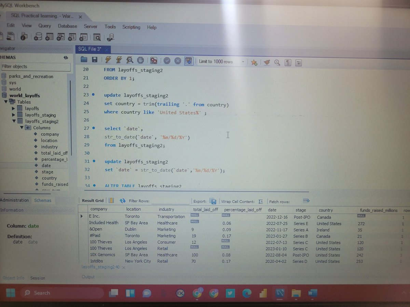Expand the layoffs_staging table node
410x307 pixels.
click(14, 115)
